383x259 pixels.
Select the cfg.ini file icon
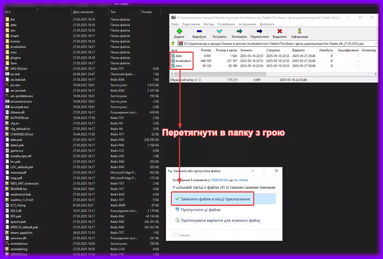pyautogui.click(x=7, y=123)
